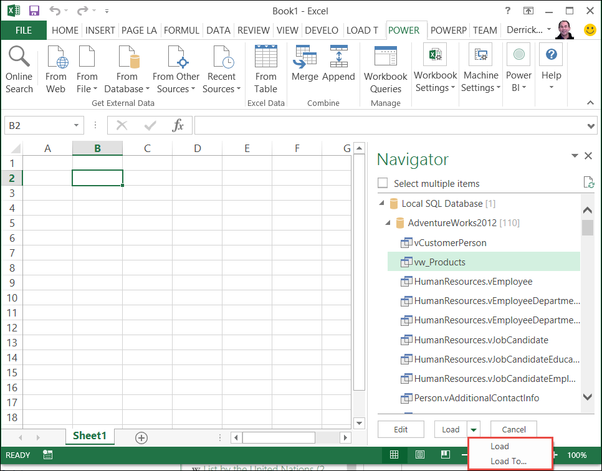Click the formula bar input field
The width and height of the screenshot is (602, 471).
coord(389,125)
